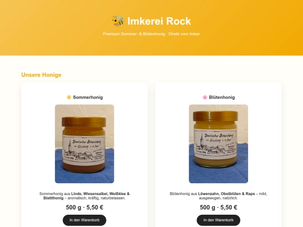Click the golden lid of the Sommerhonig jar
The height and width of the screenshot is (227, 303).
click(84, 122)
